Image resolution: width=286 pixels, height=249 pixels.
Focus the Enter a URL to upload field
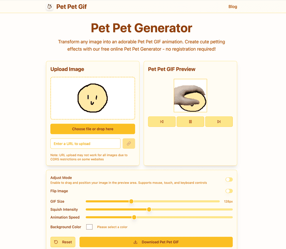tap(85, 143)
